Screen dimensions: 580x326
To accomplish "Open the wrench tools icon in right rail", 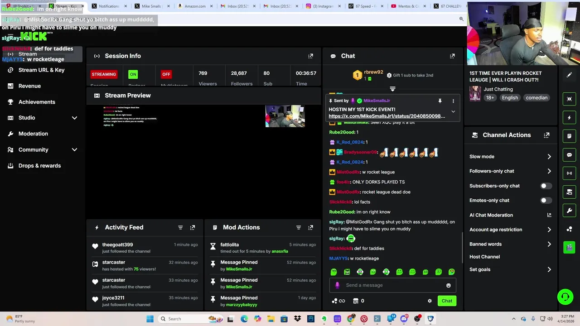I will click(x=569, y=211).
